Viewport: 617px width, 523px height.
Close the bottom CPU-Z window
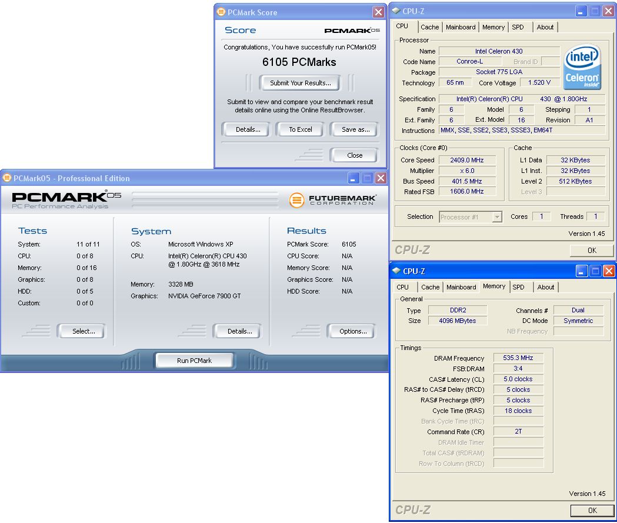pos(609,271)
